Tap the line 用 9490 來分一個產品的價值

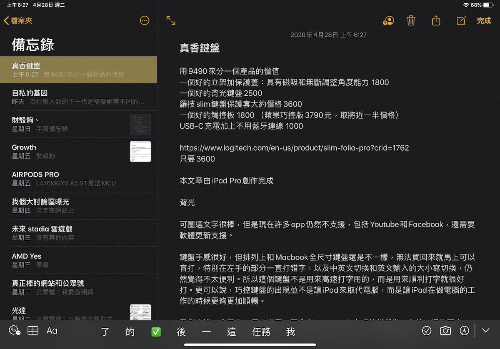click(229, 71)
